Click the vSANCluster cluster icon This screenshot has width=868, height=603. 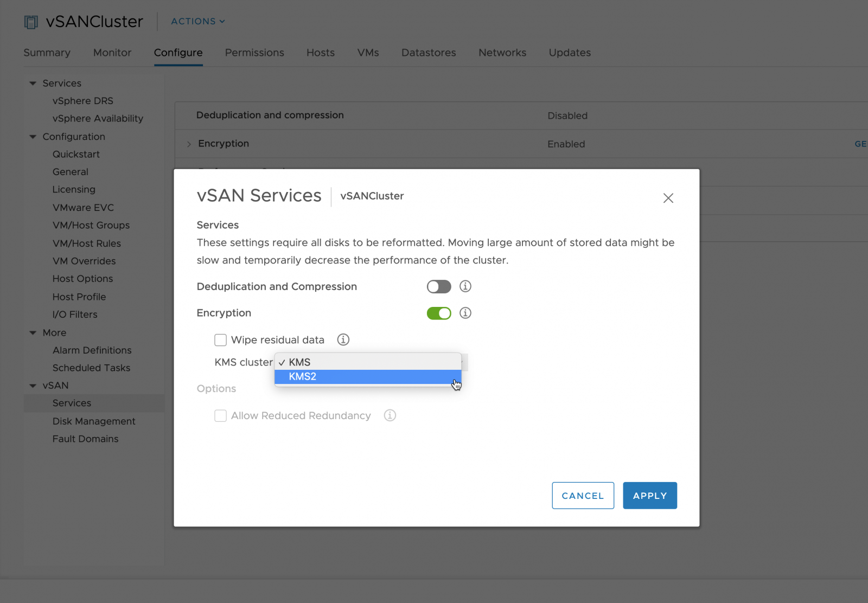point(31,22)
